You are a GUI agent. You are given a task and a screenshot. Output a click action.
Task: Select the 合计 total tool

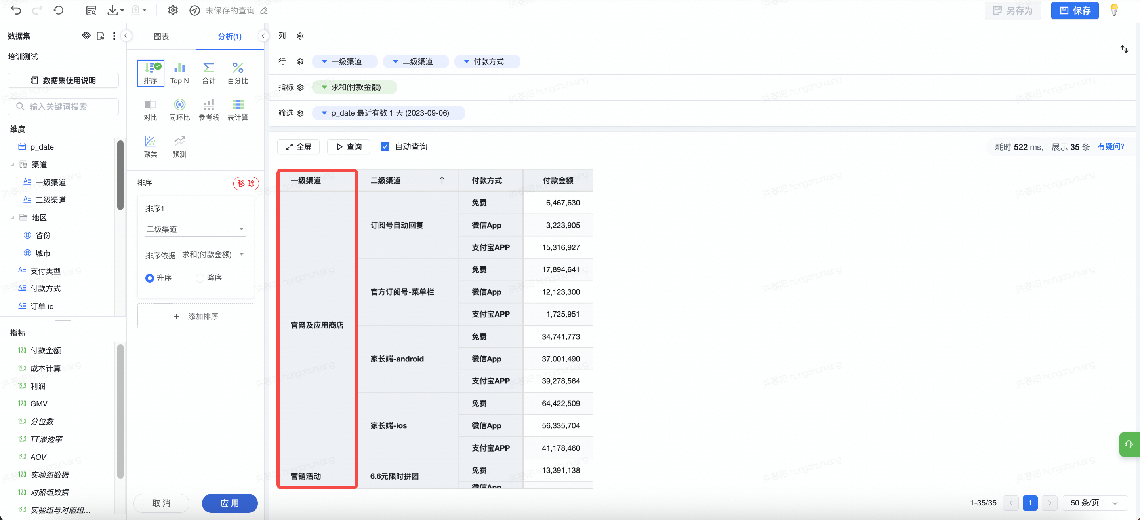pyautogui.click(x=208, y=73)
